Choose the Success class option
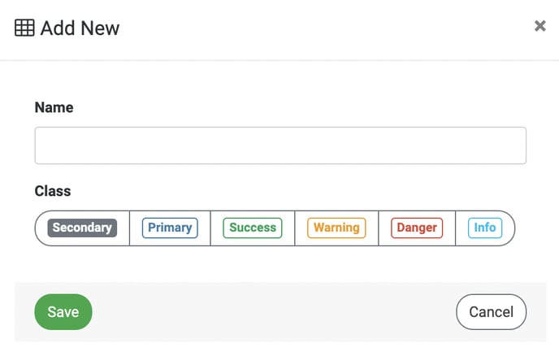Image resolution: width=559 pixels, height=356 pixels. [x=253, y=228]
